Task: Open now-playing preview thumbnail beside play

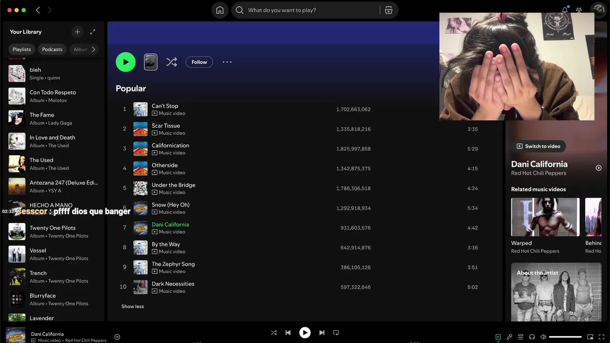Action: point(151,62)
